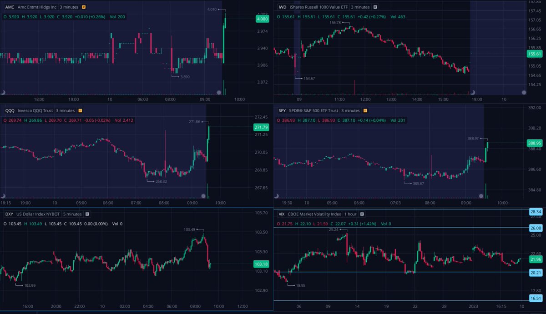Screen dimensions: 546x314
Task: Click the VIX current price label 21.96
Action: click(x=536, y=259)
